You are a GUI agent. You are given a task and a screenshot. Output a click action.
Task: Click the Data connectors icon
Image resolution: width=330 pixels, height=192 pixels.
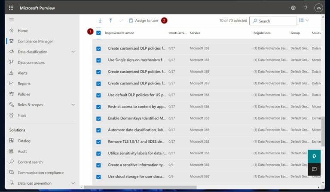coord(12,62)
